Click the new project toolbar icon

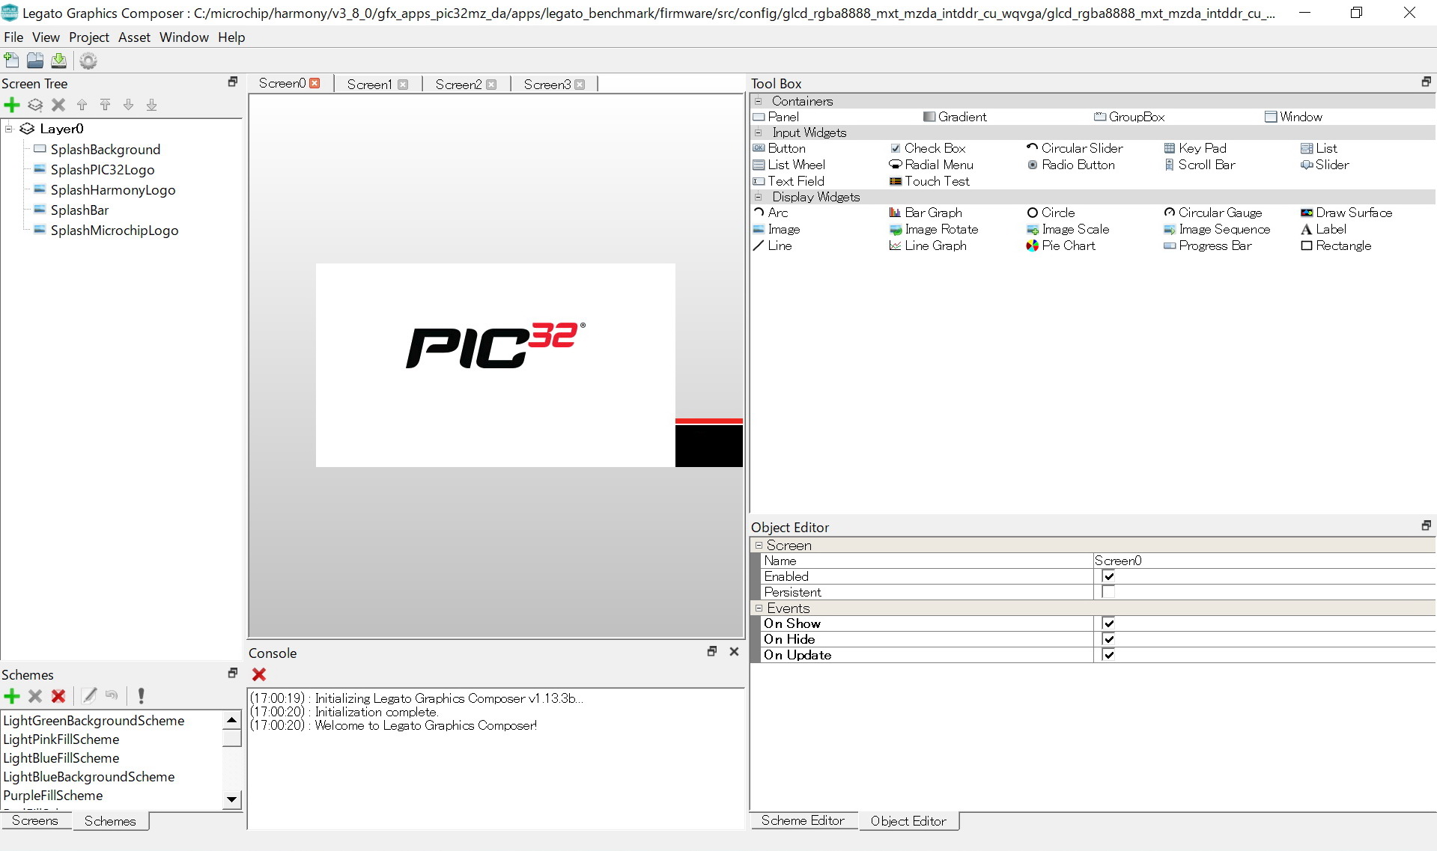(12, 61)
